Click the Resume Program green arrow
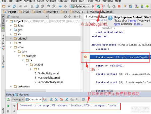 8,106
